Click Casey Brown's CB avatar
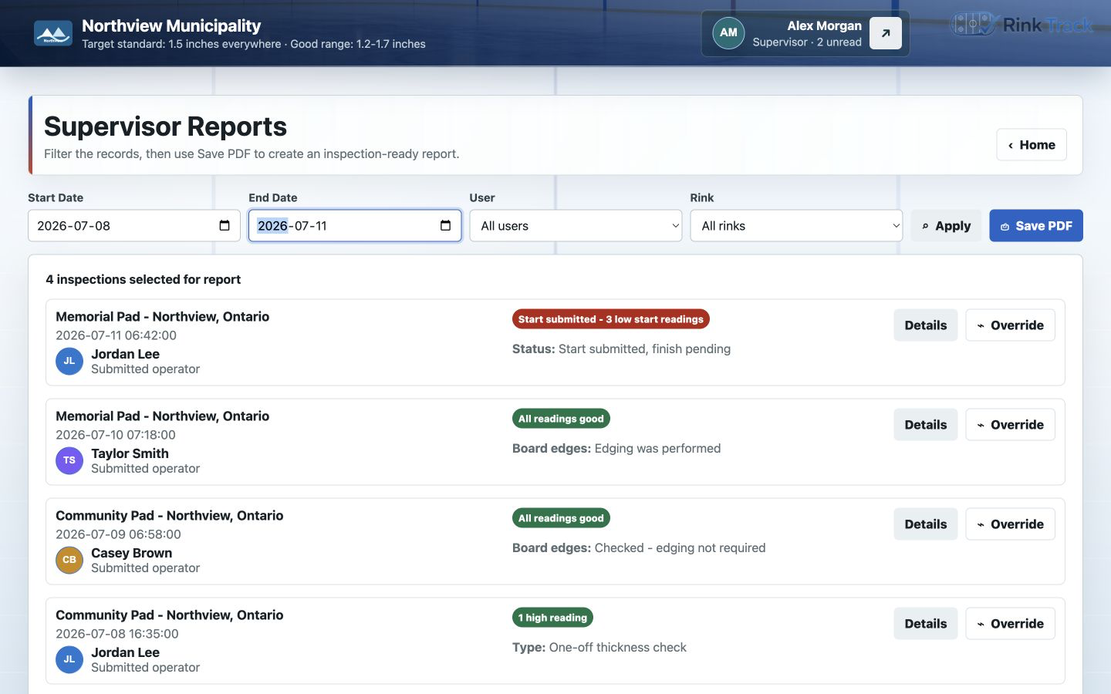This screenshot has width=1111, height=694. (x=69, y=560)
